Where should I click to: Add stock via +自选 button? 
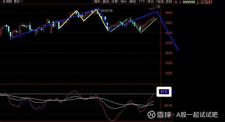click(x=160, y=2)
